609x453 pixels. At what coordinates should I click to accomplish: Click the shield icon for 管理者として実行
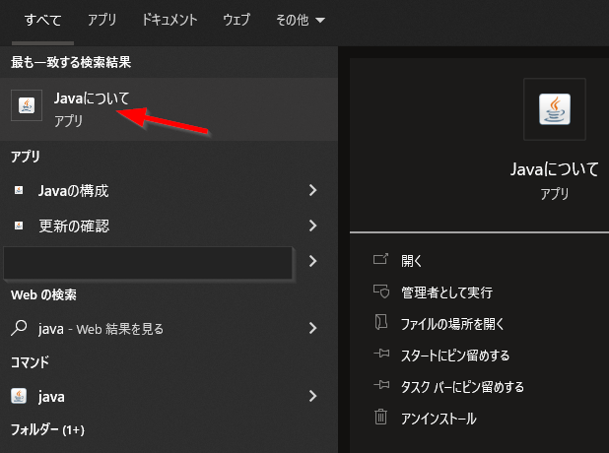(381, 291)
